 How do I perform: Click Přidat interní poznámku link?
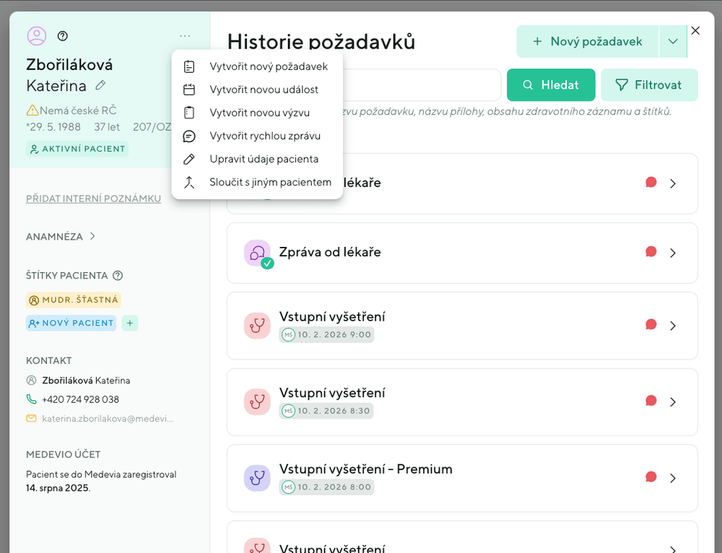click(93, 199)
